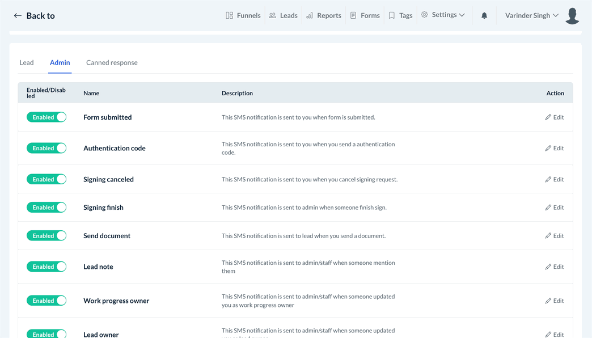Toggle off Authentication code notification
The image size is (592, 338).
[46, 148]
